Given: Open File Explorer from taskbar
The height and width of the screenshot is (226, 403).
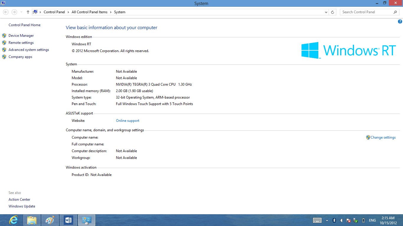Looking at the screenshot, I should pyautogui.click(x=32, y=220).
